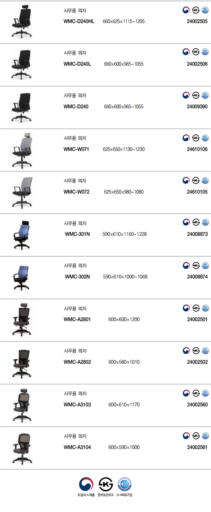
Task: Select product code 24008874
Action: [x=197, y=277]
